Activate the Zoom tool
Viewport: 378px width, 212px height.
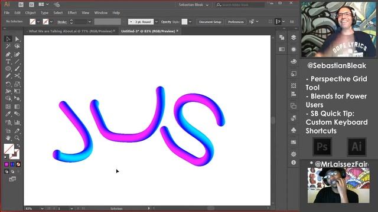tap(17, 138)
